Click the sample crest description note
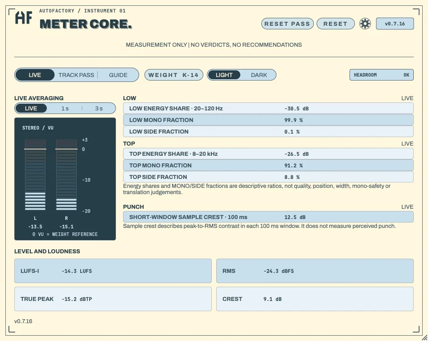Screen dimensions: 428x341 coord(259,226)
